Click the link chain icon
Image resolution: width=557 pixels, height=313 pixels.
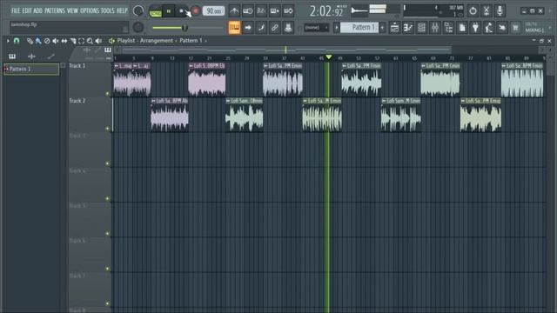(275, 27)
